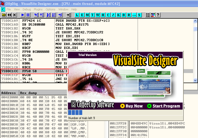Click the Trace into toolbar icon
198x138 pixels.
coord(48,15)
